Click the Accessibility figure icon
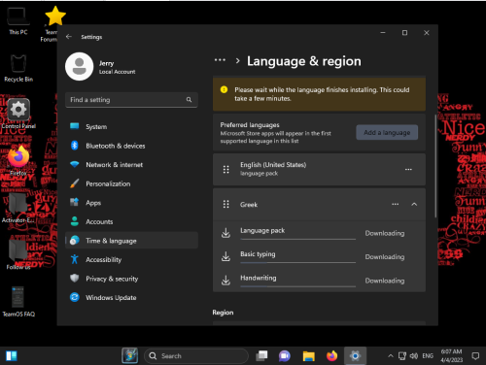 click(x=75, y=259)
